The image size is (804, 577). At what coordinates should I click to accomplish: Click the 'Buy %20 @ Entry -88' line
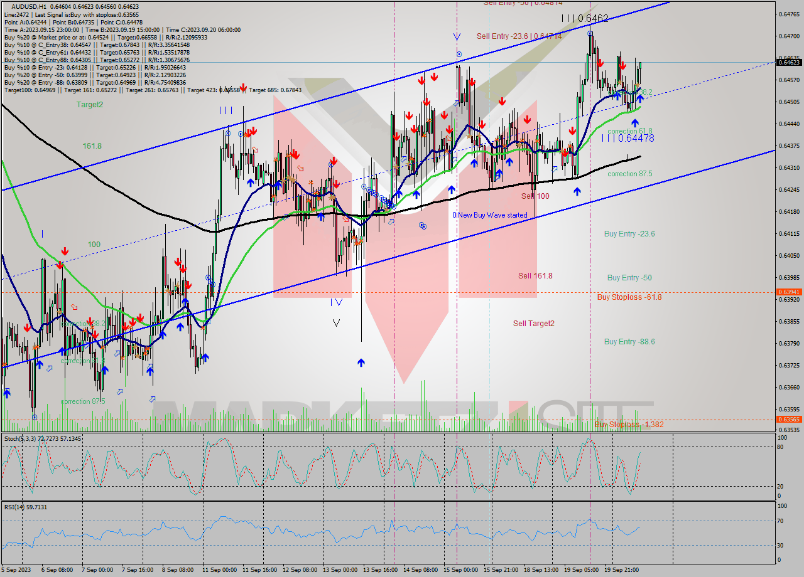pyautogui.click(x=95, y=82)
